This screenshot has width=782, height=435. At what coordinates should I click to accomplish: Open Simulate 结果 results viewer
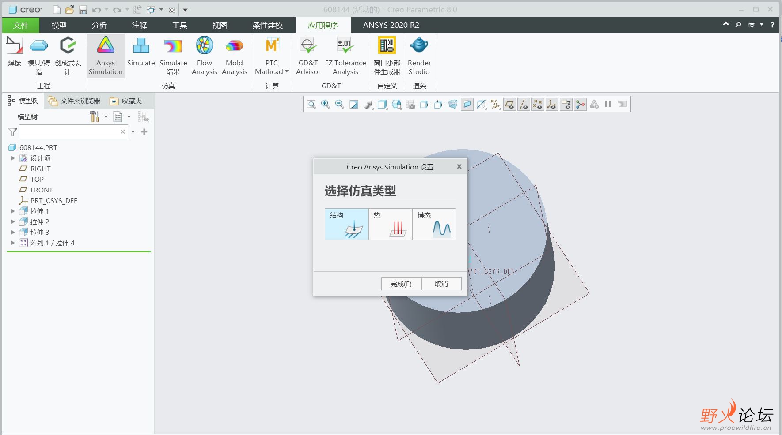(173, 56)
